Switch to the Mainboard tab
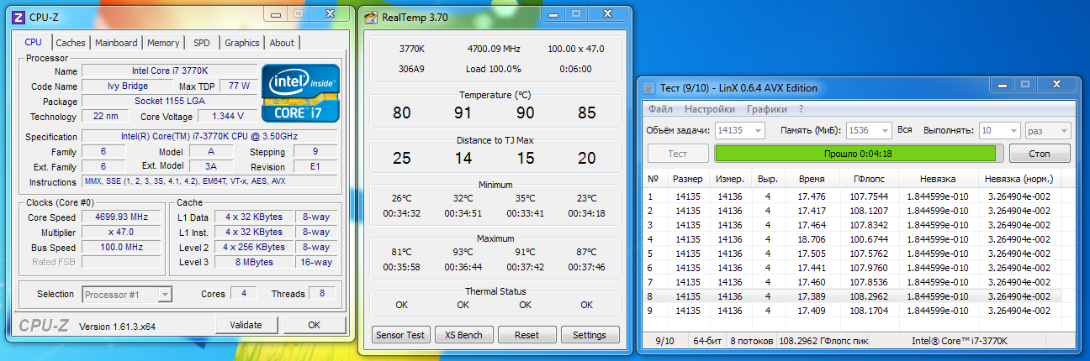 [x=116, y=43]
